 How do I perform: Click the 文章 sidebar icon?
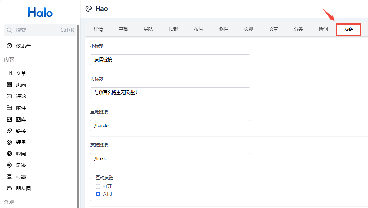(9, 73)
